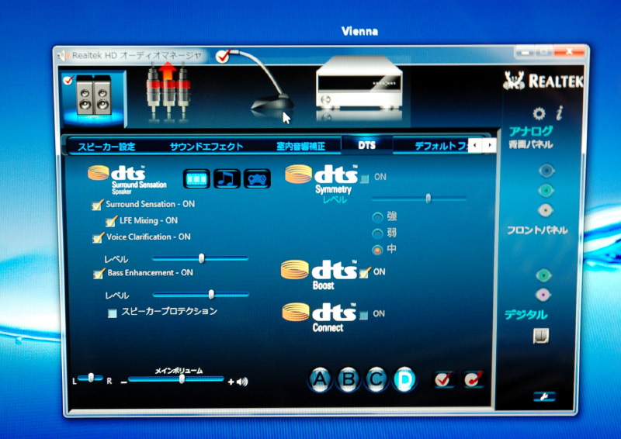Toggle Bass Enhancement checkbox
The image size is (621, 439).
pos(99,274)
